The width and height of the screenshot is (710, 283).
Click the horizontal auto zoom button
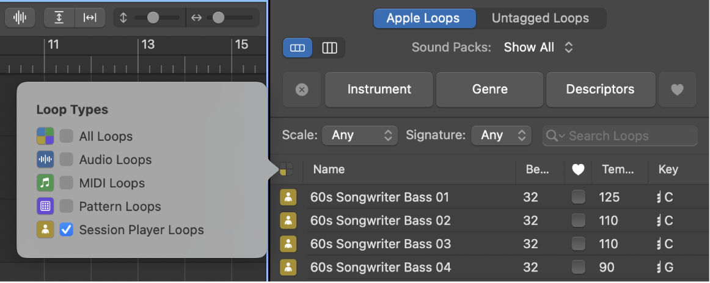tap(90, 18)
